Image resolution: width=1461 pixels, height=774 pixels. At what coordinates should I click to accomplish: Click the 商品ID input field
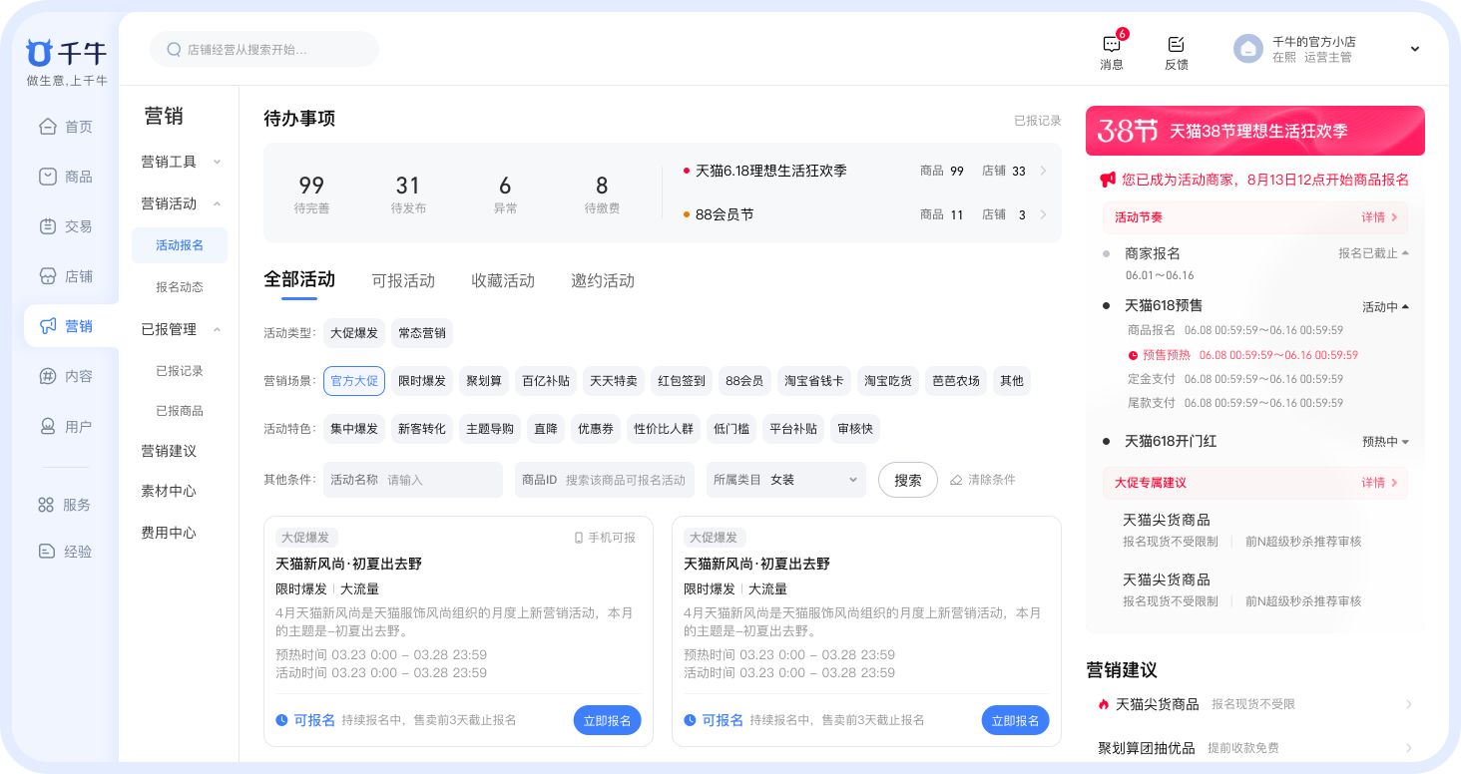(x=605, y=480)
